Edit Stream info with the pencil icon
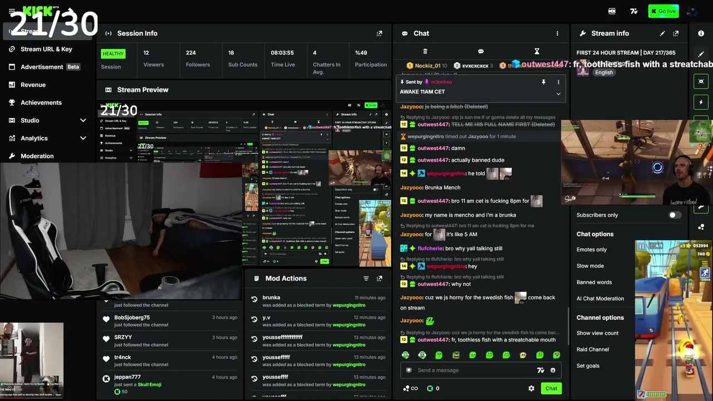Viewport: 713px width, 401px height. tap(662, 33)
